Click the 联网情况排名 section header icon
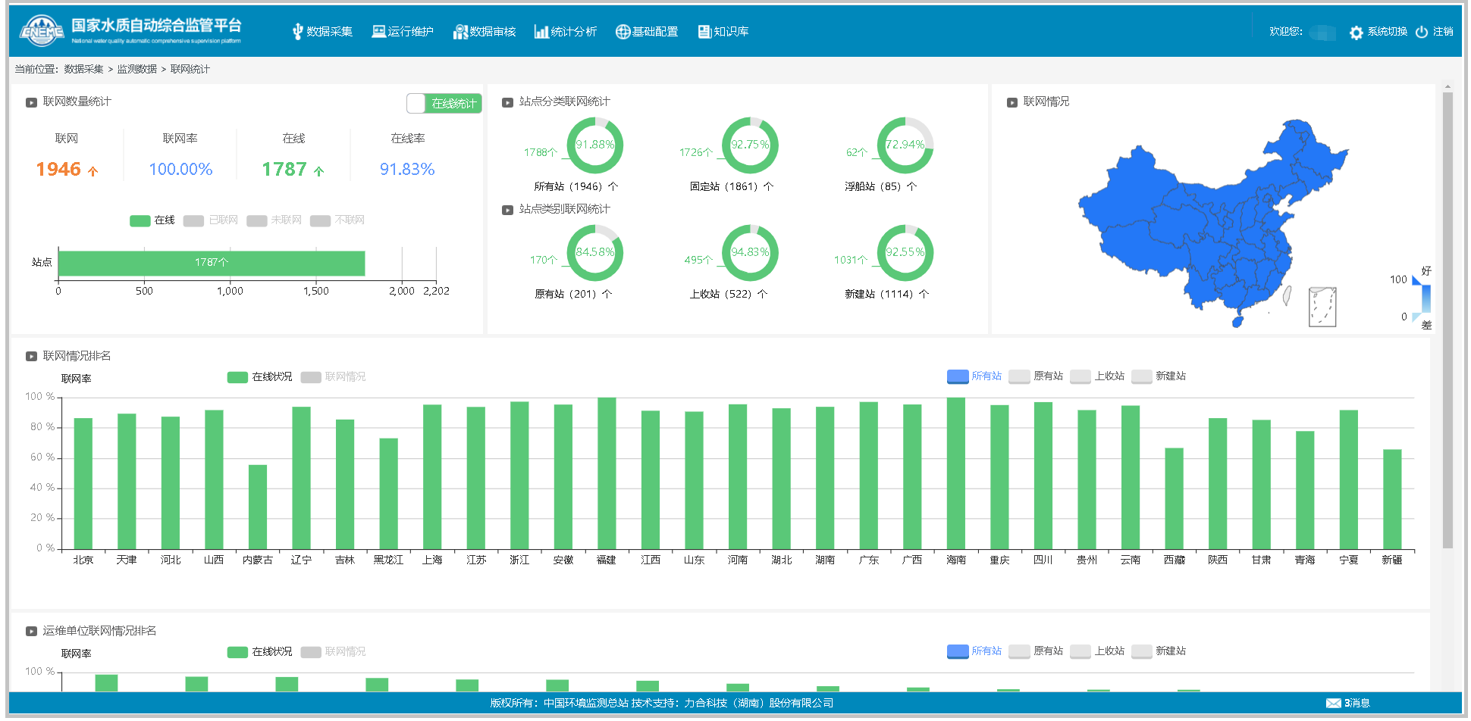The width and height of the screenshot is (1471, 721). click(31, 357)
